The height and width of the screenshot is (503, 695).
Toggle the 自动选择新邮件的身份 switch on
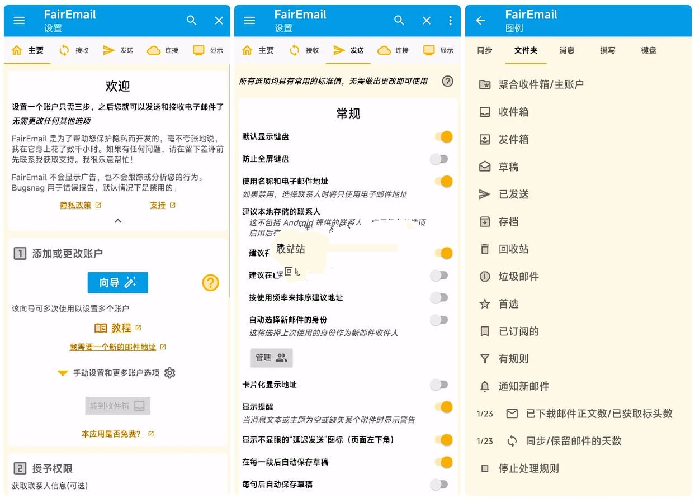(439, 320)
